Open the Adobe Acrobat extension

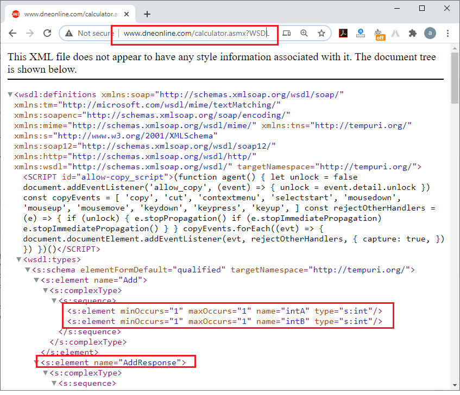pyautogui.click(x=343, y=33)
